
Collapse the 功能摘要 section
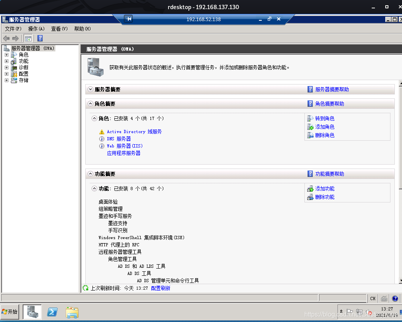90,174
